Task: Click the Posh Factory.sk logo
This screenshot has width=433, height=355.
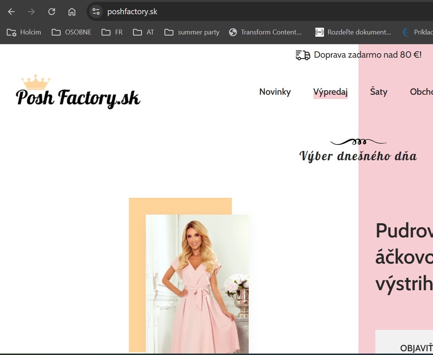Action: tap(78, 92)
